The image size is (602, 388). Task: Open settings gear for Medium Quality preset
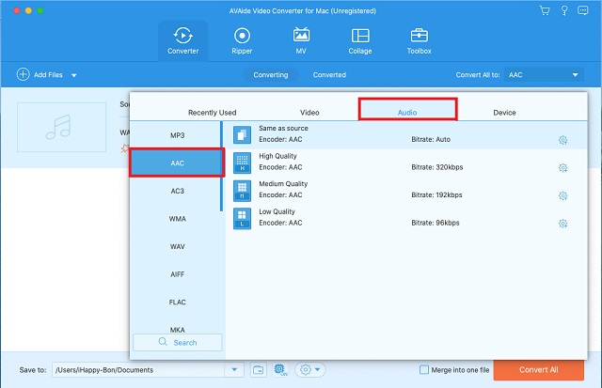[x=562, y=195]
